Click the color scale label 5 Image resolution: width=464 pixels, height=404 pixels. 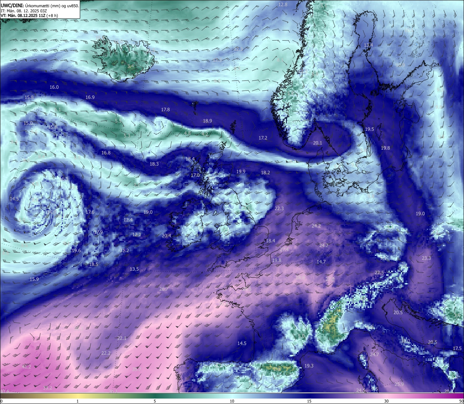(155, 401)
